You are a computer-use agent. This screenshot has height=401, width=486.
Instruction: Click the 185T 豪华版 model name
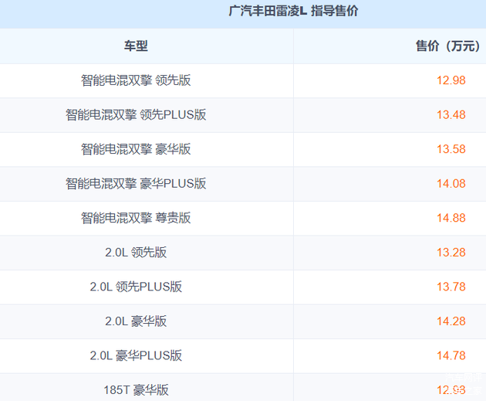coord(136,390)
